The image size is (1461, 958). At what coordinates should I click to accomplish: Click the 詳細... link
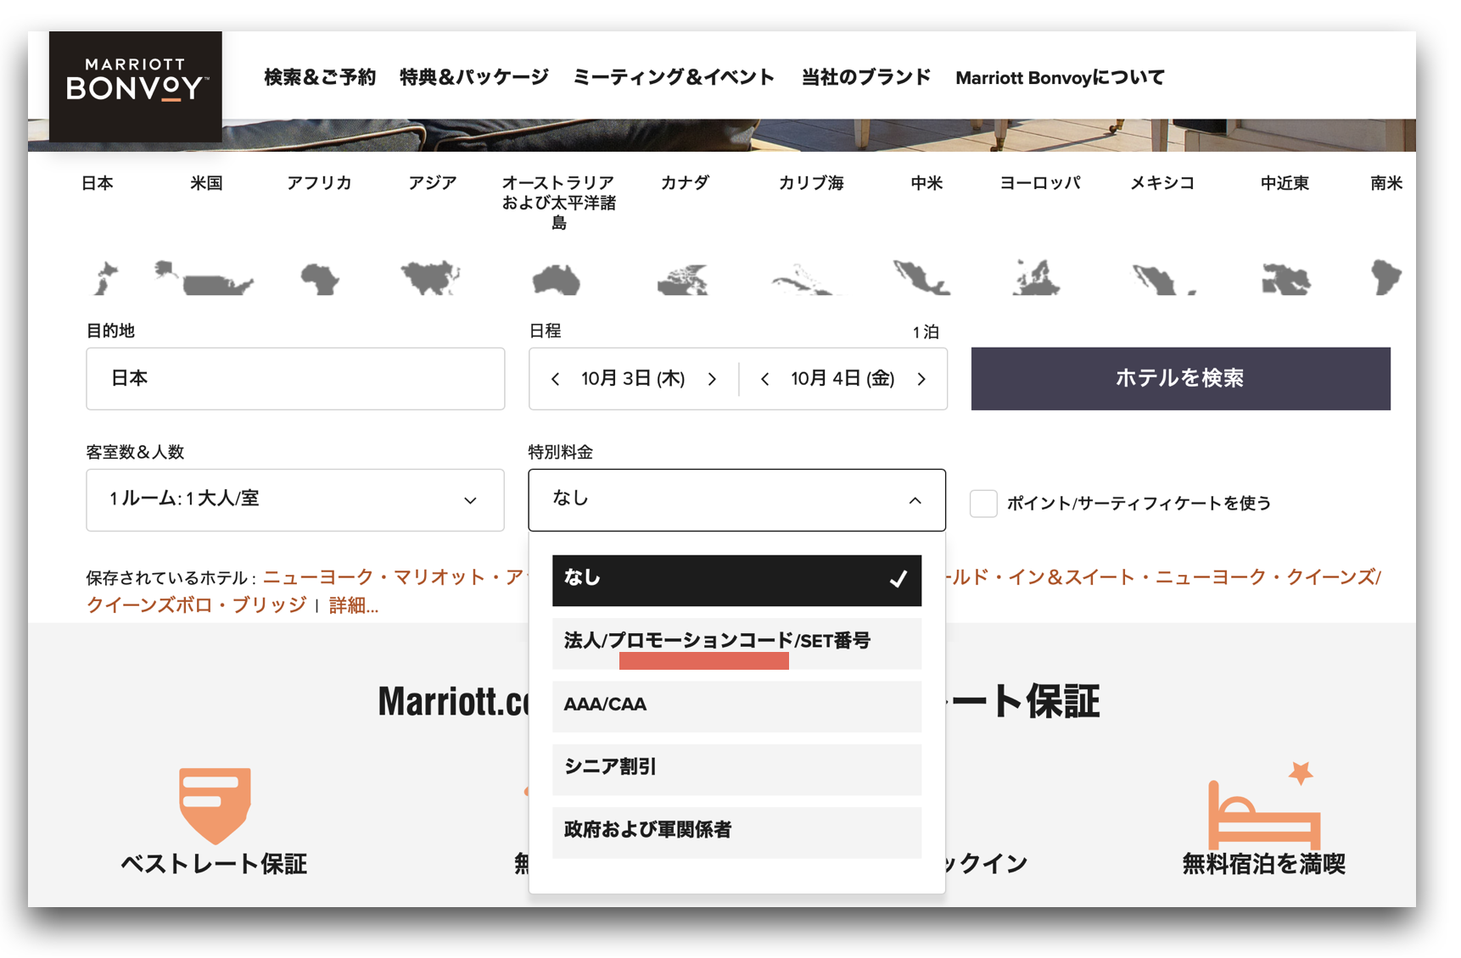353,605
